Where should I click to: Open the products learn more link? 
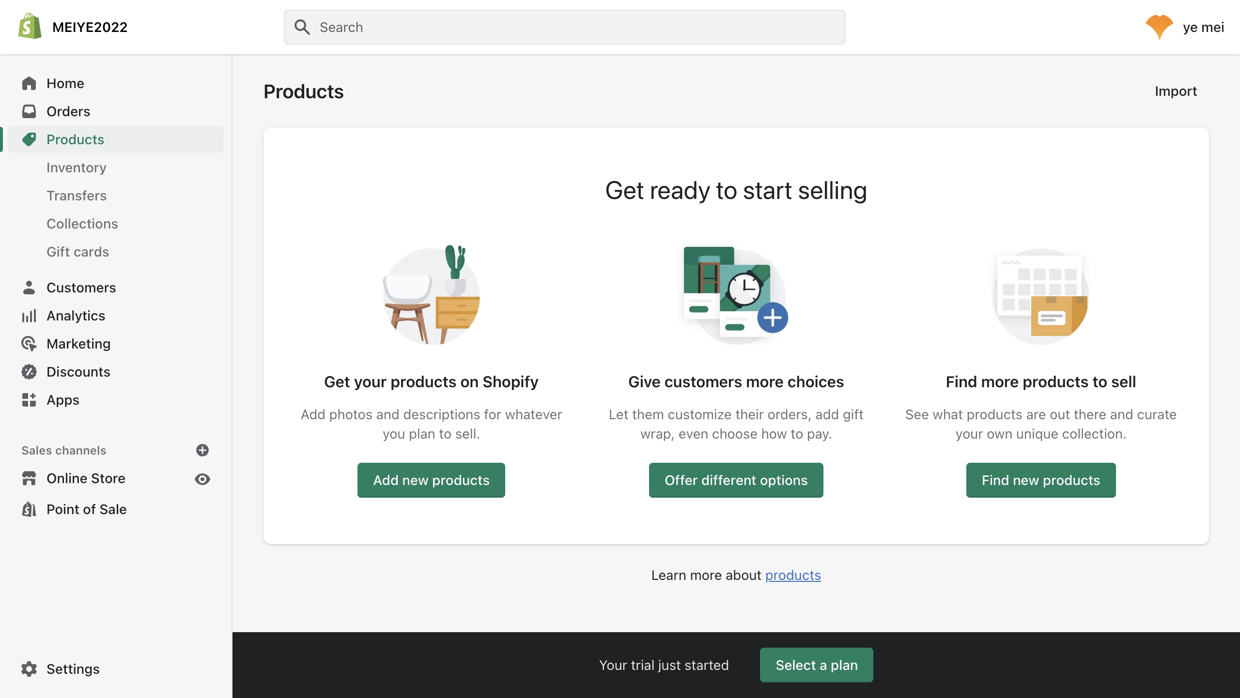[793, 575]
